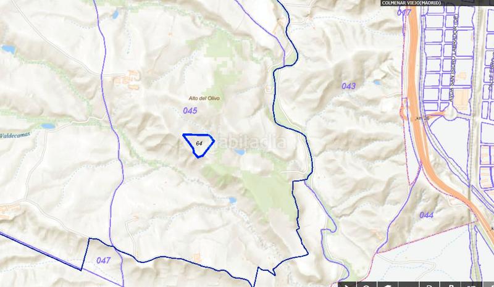Click the Colmenar Viejo (Madrid) header label
The height and width of the screenshot is (287, 494).
411,3
